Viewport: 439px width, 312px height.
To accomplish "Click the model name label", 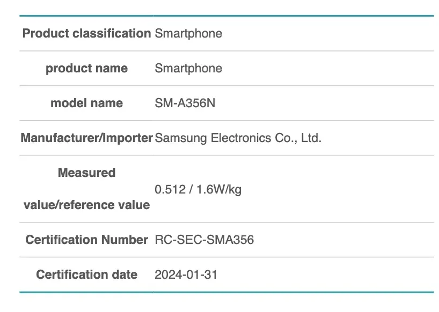I will click(86, 103).
